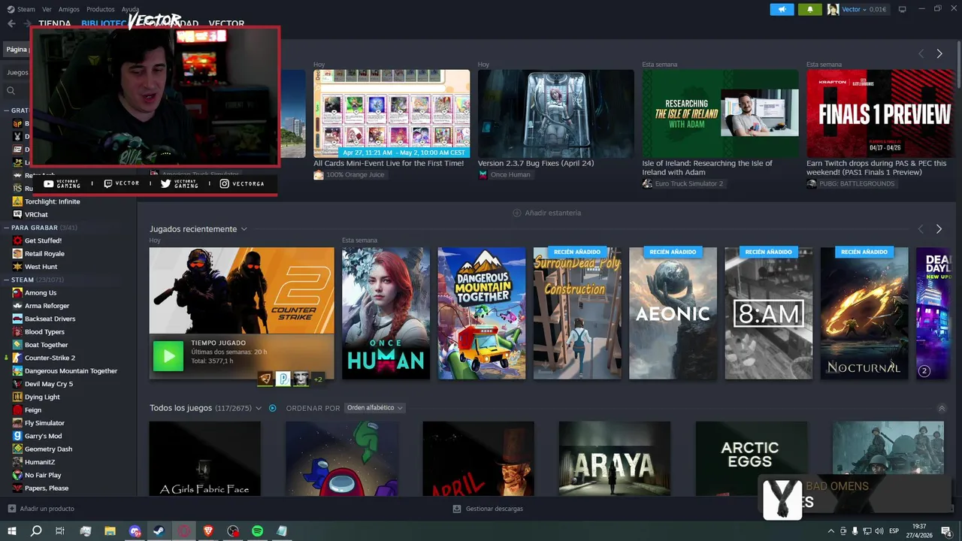The image size is (962, 541).
Task: Open the Ayuda menu
Action: point(130,9)
